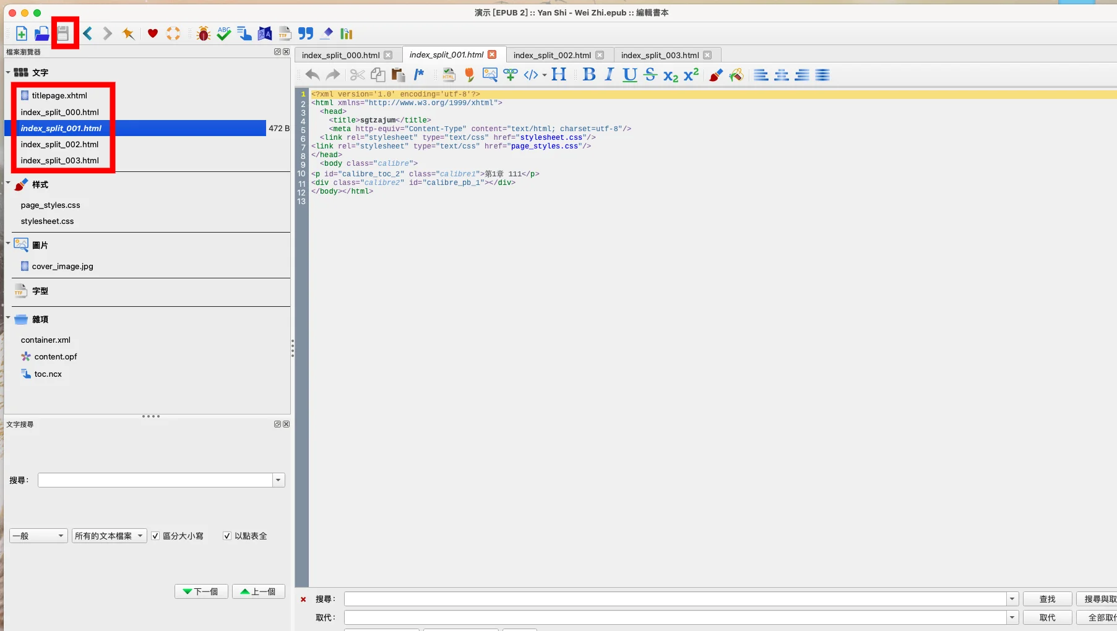Open the reports bar-chart icon
The width and height of the screenshot is (1117, 631).
point(347,33)
